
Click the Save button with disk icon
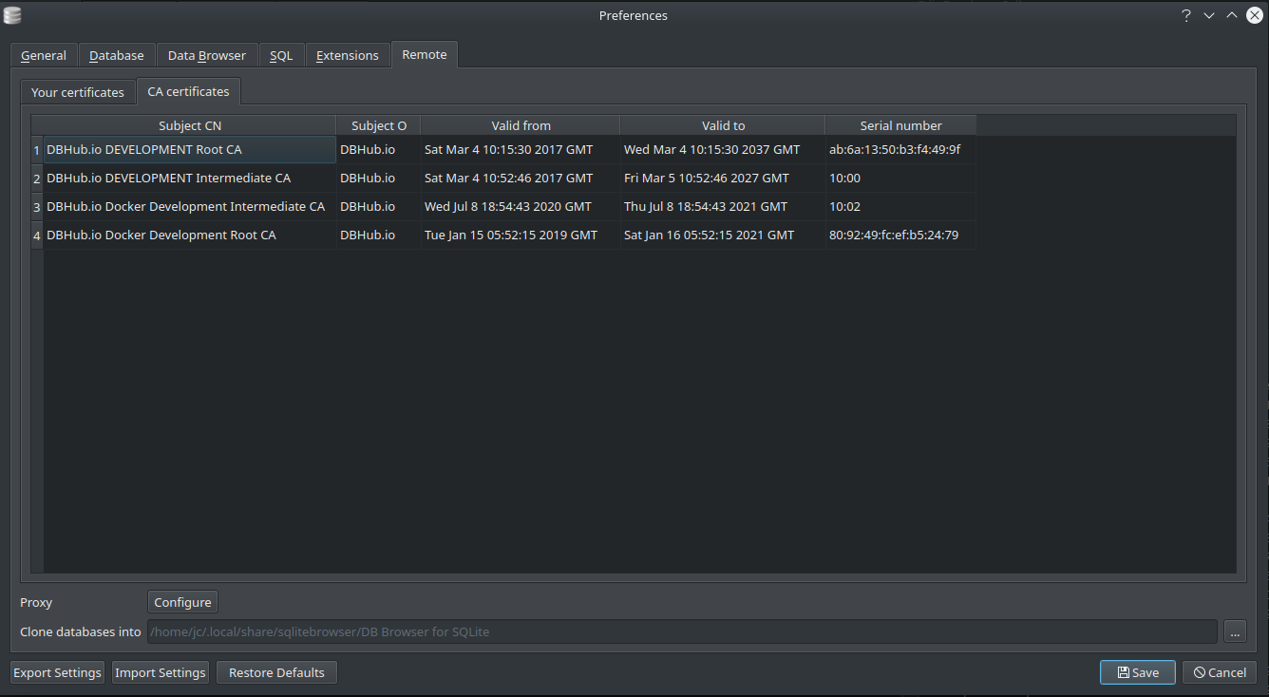[x=1137, y=671]
